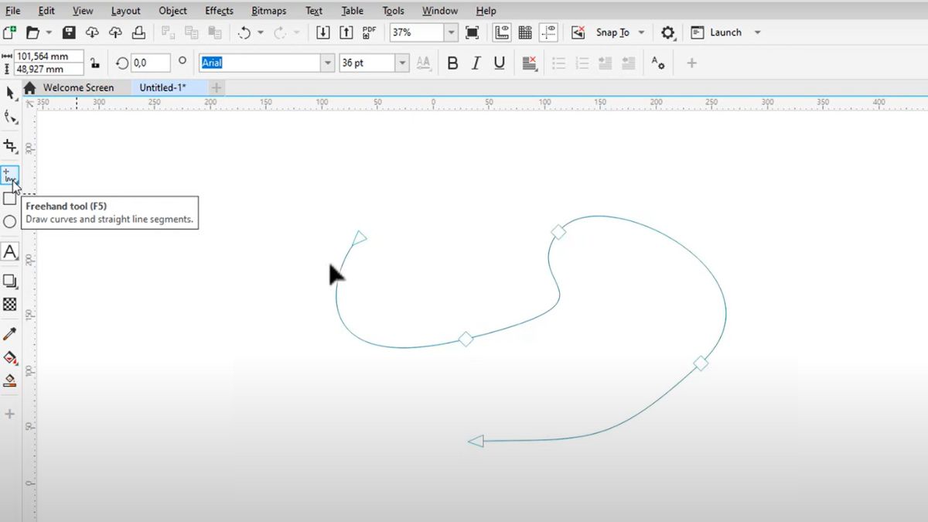Toggle snap off icon
928x522 pixels.
578,32
